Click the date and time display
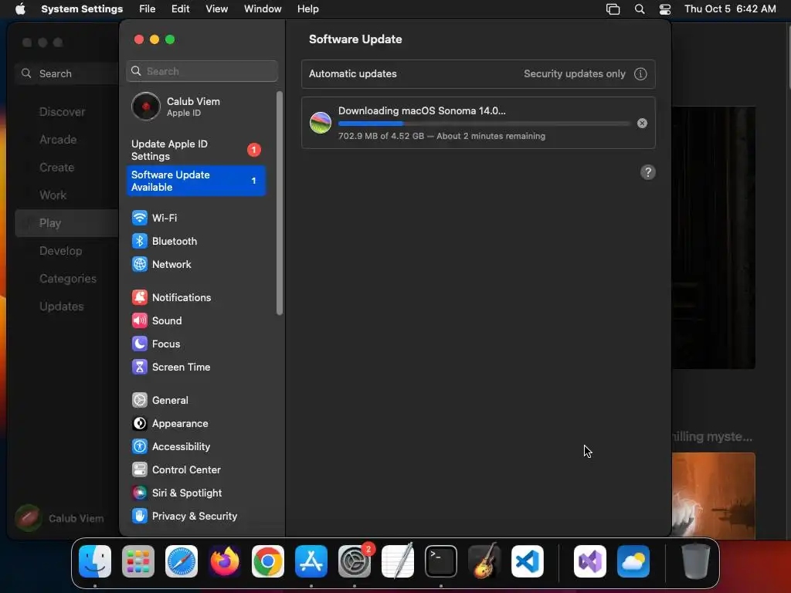This screenshot has width=791, height=593. pos(730,9)
